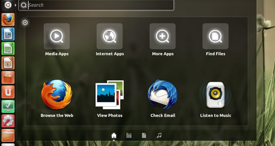Switch to the Music lens tab

(x=159, y=135)
